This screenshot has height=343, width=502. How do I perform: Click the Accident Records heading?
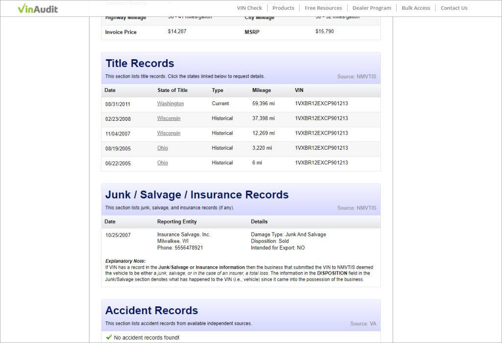pos(152,310)
